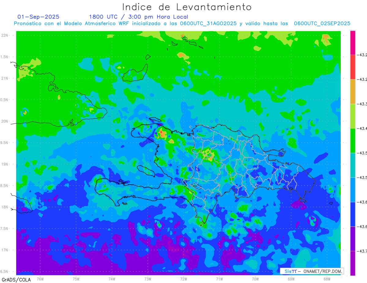Click the date '01-Sep-2025'

click(x=39, y=17)
